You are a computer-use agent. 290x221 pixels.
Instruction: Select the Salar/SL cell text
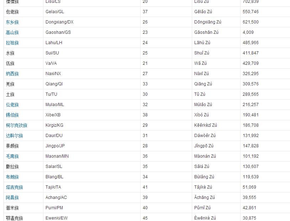click(x=54, y=167)
